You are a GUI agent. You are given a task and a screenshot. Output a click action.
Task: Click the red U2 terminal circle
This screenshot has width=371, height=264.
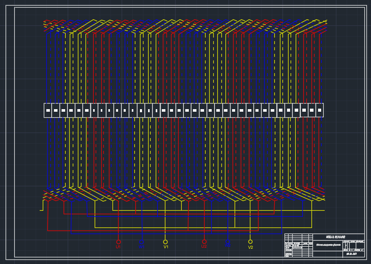tap(204, 242)
